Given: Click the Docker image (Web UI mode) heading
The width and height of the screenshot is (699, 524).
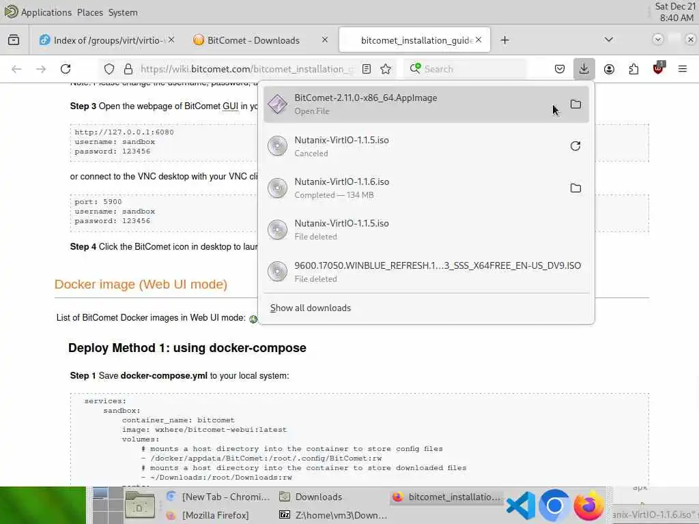Looking at the screenshot, I should (x=141, y=285).
